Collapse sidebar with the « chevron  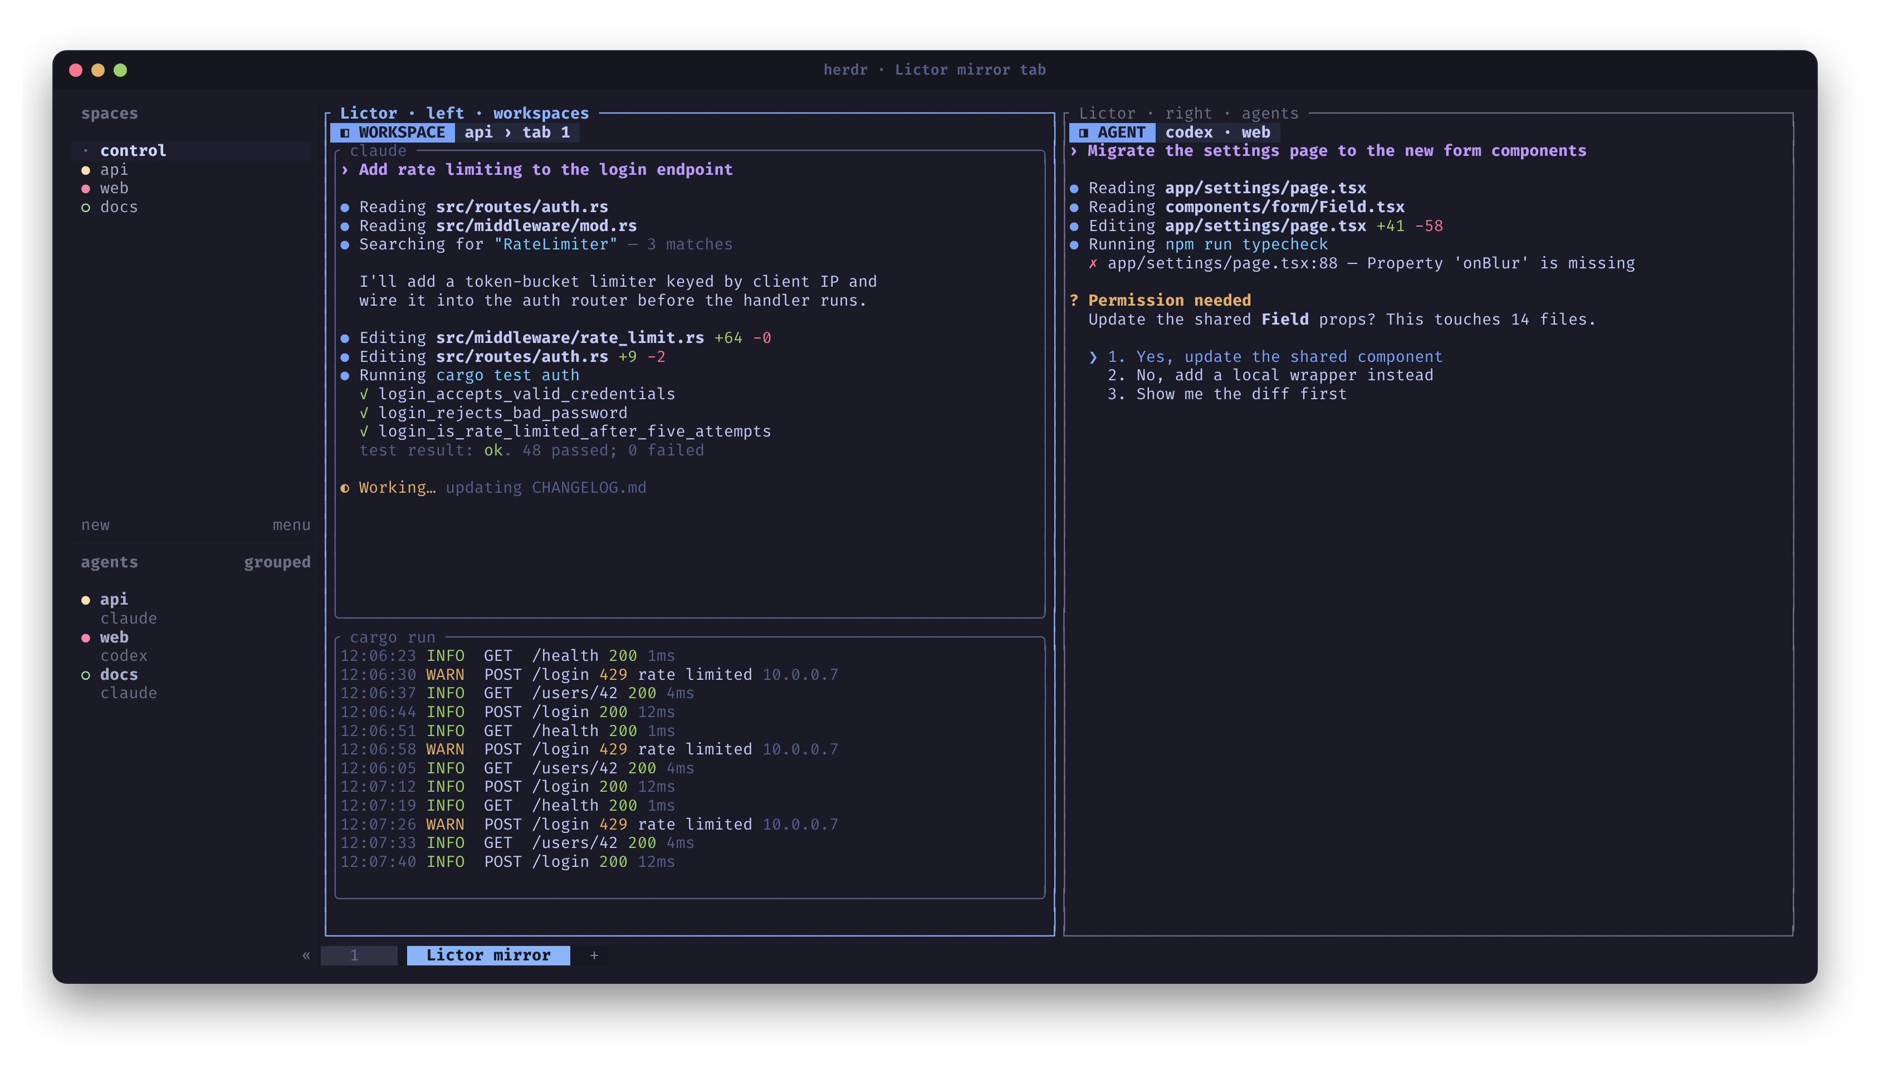(306, 956)
